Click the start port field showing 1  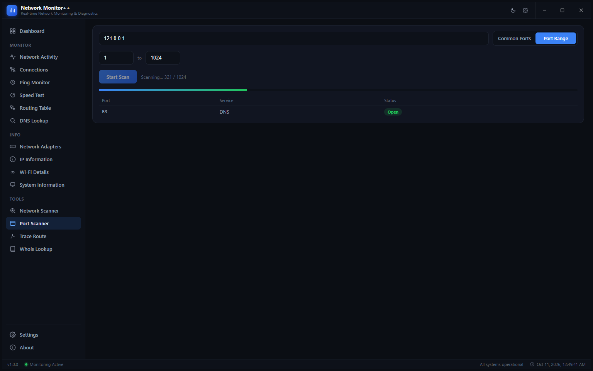point(116,58)
